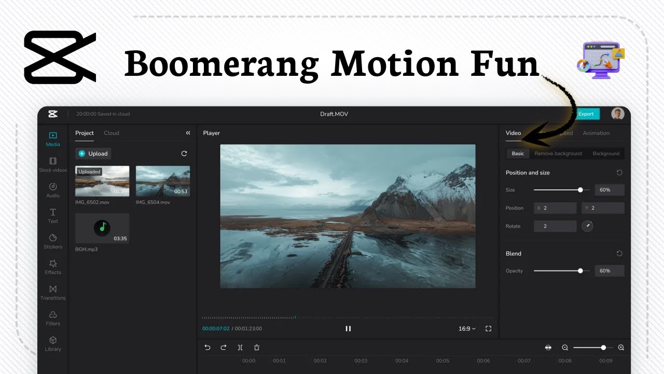Open the Filters panel
Viewport: 664px width, 374px height.
(53, 318)
